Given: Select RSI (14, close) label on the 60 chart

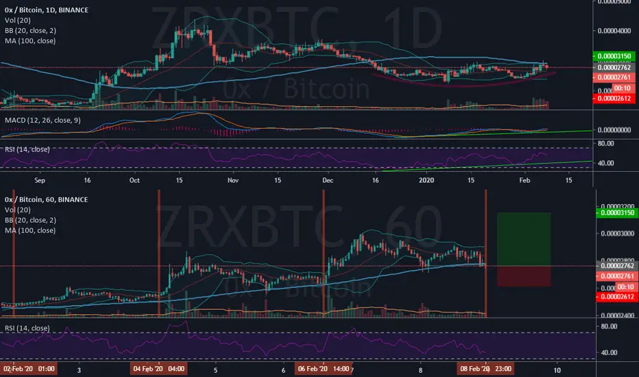Looking at the screenshot, I should coord(27,328).
